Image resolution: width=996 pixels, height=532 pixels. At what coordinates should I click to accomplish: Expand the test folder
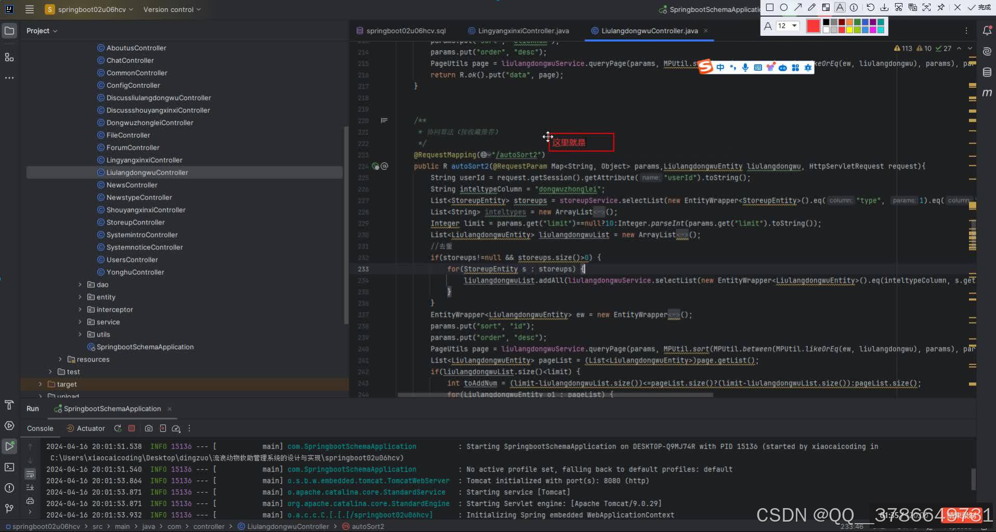(x=50, y=372)
